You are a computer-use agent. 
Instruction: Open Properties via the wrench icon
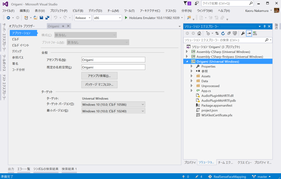[x=243, y=33]
